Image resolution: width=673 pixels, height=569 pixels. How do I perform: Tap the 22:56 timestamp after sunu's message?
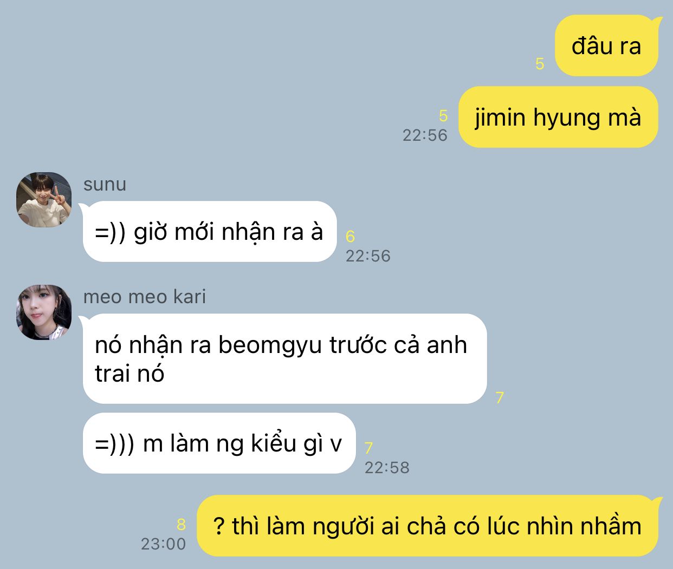(368, 256)
